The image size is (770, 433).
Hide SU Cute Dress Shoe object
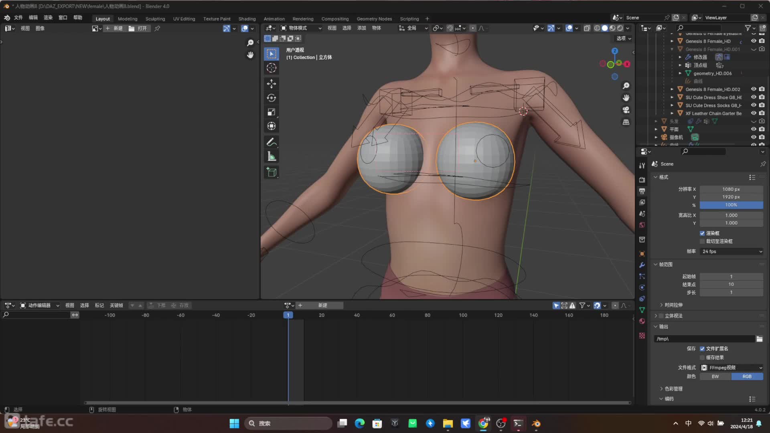[754, 97]
